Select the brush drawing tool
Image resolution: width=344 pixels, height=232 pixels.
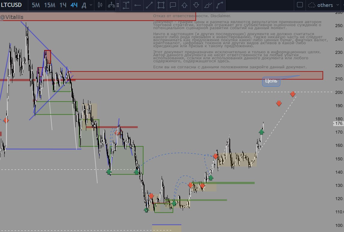tap(208, 5)
